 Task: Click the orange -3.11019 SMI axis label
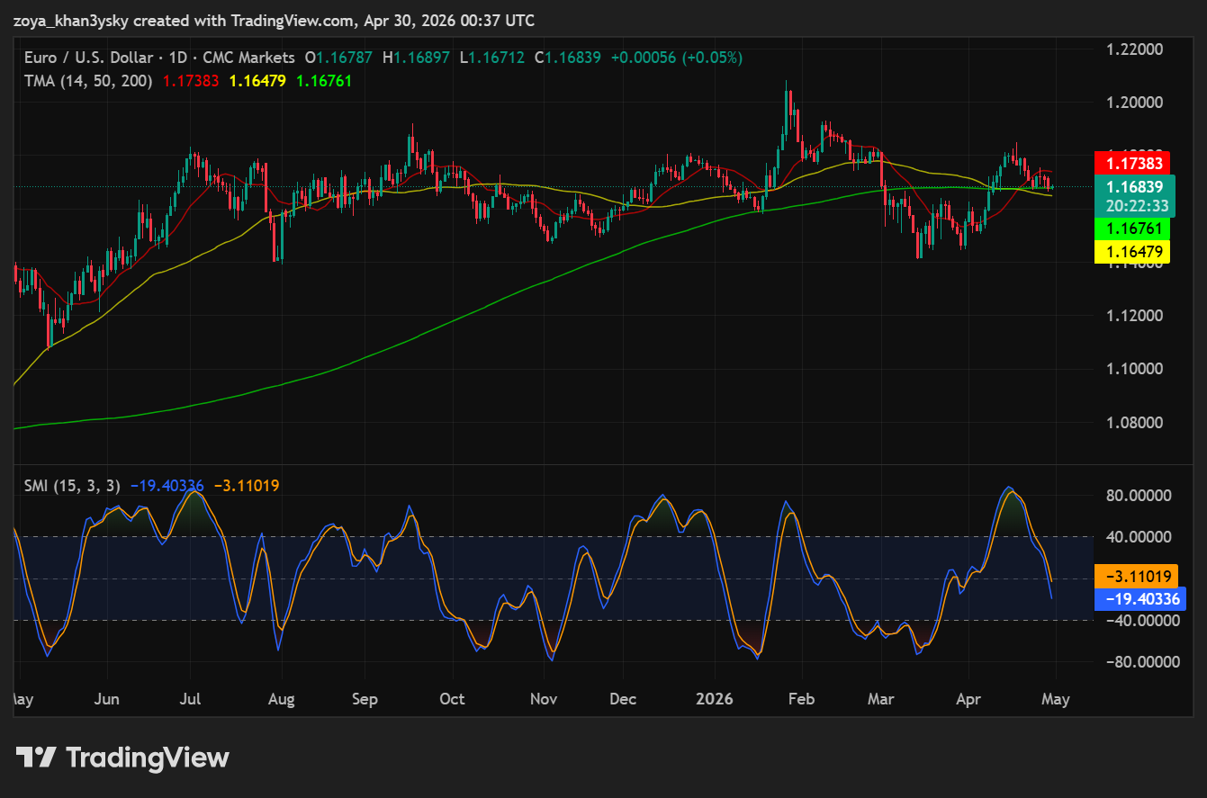(1136, 577)
